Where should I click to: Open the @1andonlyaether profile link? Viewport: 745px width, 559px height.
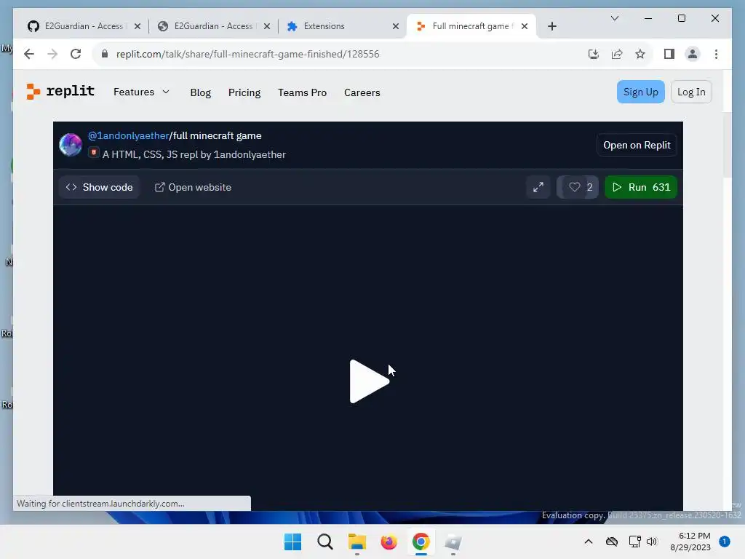point(128,135)
